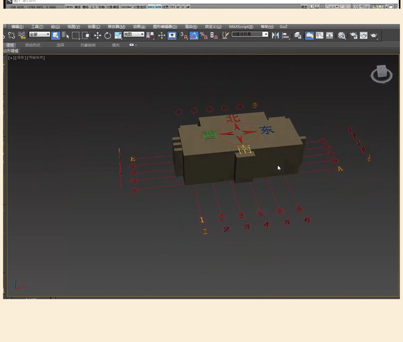Open the 编辑(E) menu
The width and height of the screenshot is (403, 342).
click(17, 27)
